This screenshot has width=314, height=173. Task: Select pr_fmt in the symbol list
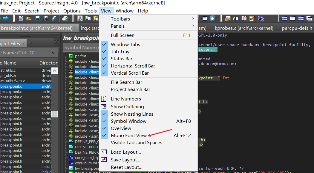pos(80,56)
